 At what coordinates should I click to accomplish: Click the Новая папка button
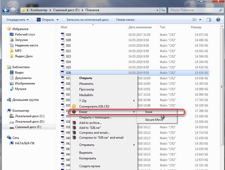coord(125,20)
